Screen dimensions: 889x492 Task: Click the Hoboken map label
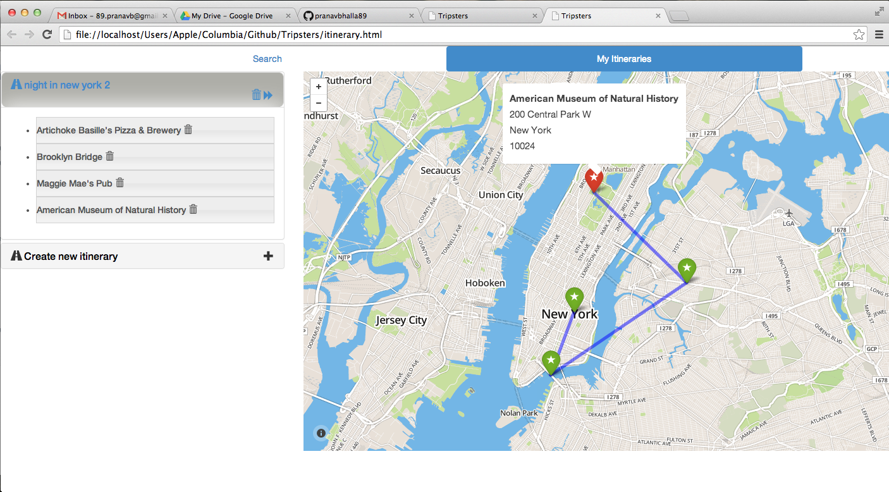pos(485,283)
